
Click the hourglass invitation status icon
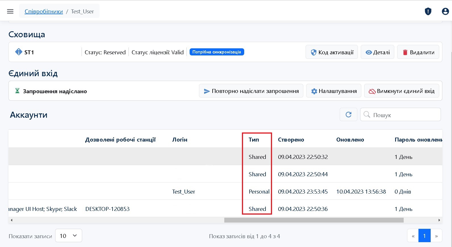click(x=17, y=91)
